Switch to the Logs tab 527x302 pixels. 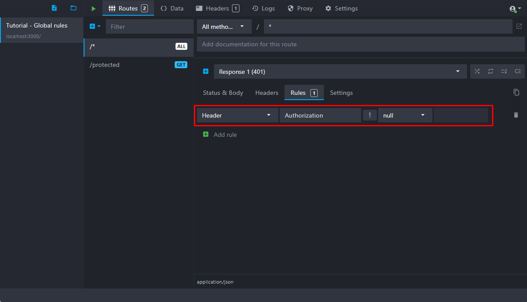point(263,8)
